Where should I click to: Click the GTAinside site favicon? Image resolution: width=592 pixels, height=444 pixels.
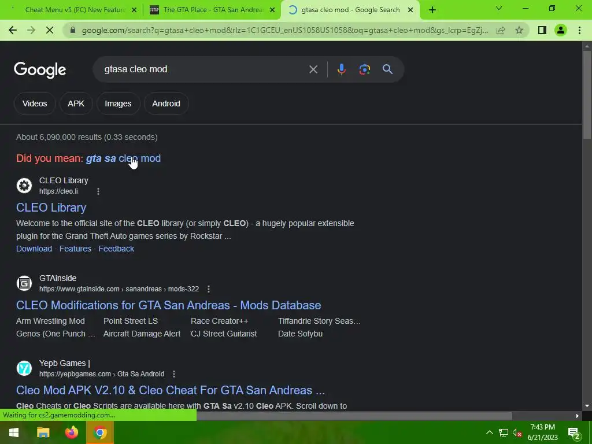pyautogui.click(x=24, y=283)
